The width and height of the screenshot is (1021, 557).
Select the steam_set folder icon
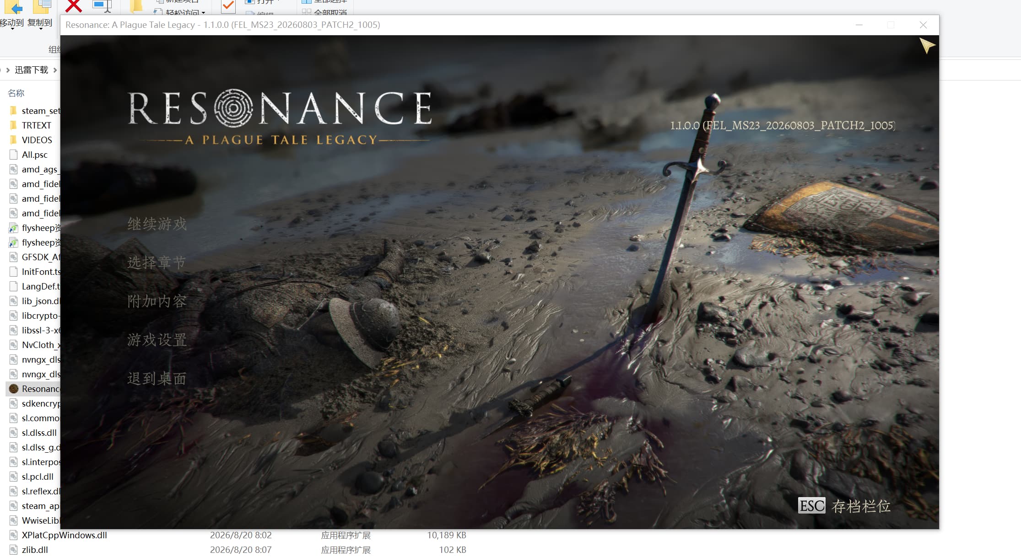tap(13, 111)
